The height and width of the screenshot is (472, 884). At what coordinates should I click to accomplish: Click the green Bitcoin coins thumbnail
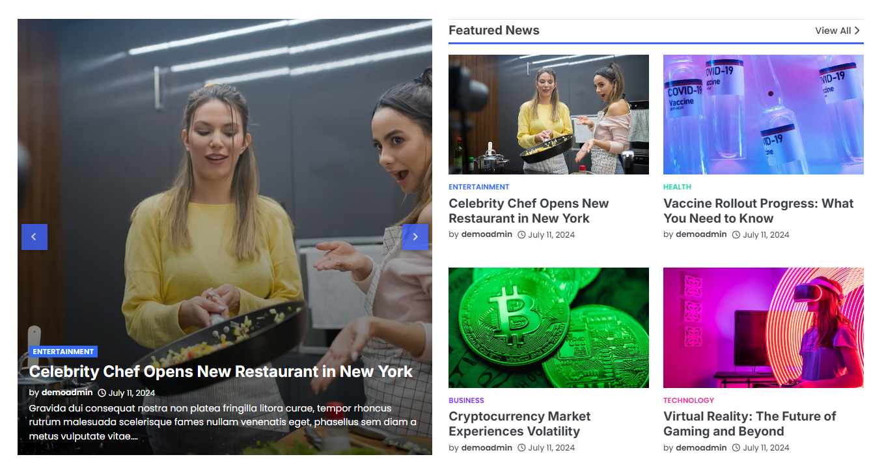click(x=549, y=327)
